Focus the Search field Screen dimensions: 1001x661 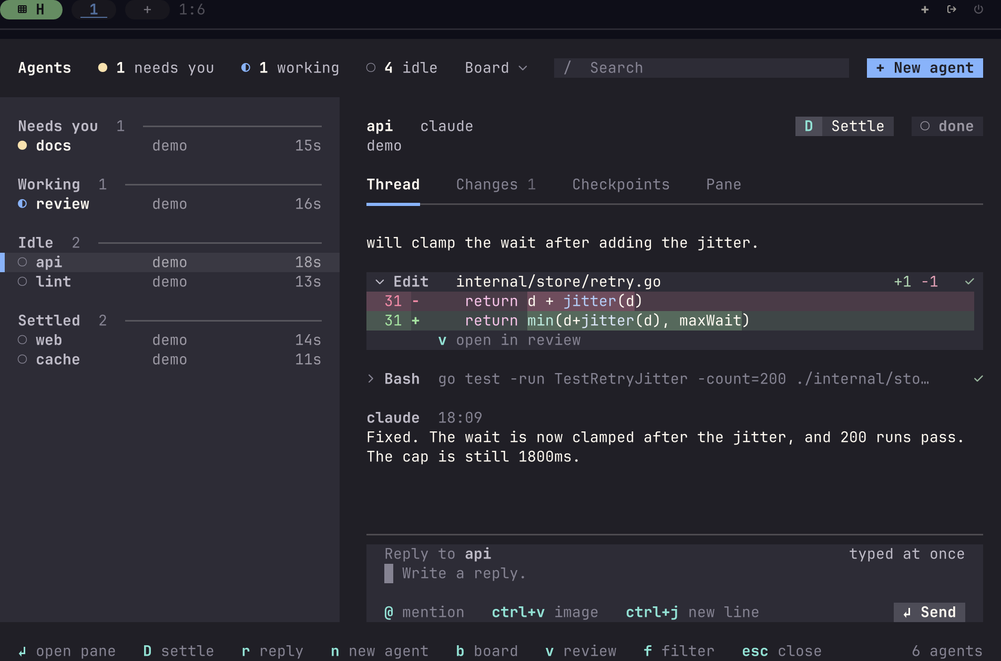click(x=701, y=68)
